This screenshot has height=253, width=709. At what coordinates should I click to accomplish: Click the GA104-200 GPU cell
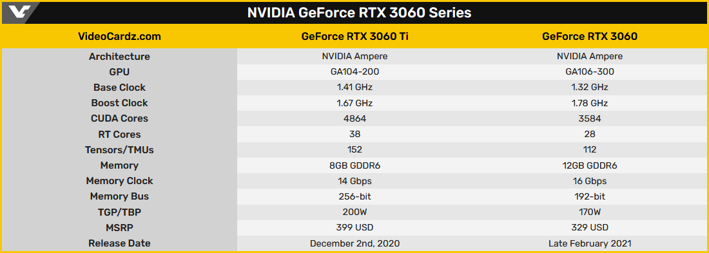coord(354,72)
